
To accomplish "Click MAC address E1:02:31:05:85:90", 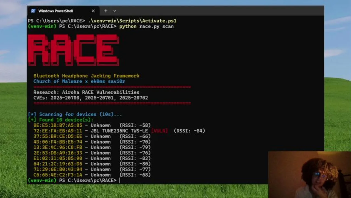I will (x=58, y=158).
